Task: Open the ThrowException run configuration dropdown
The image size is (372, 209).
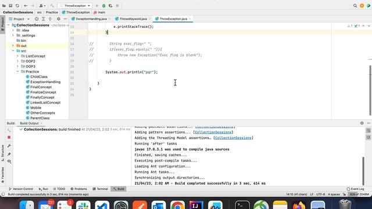Action: click(x=75, y=6)
